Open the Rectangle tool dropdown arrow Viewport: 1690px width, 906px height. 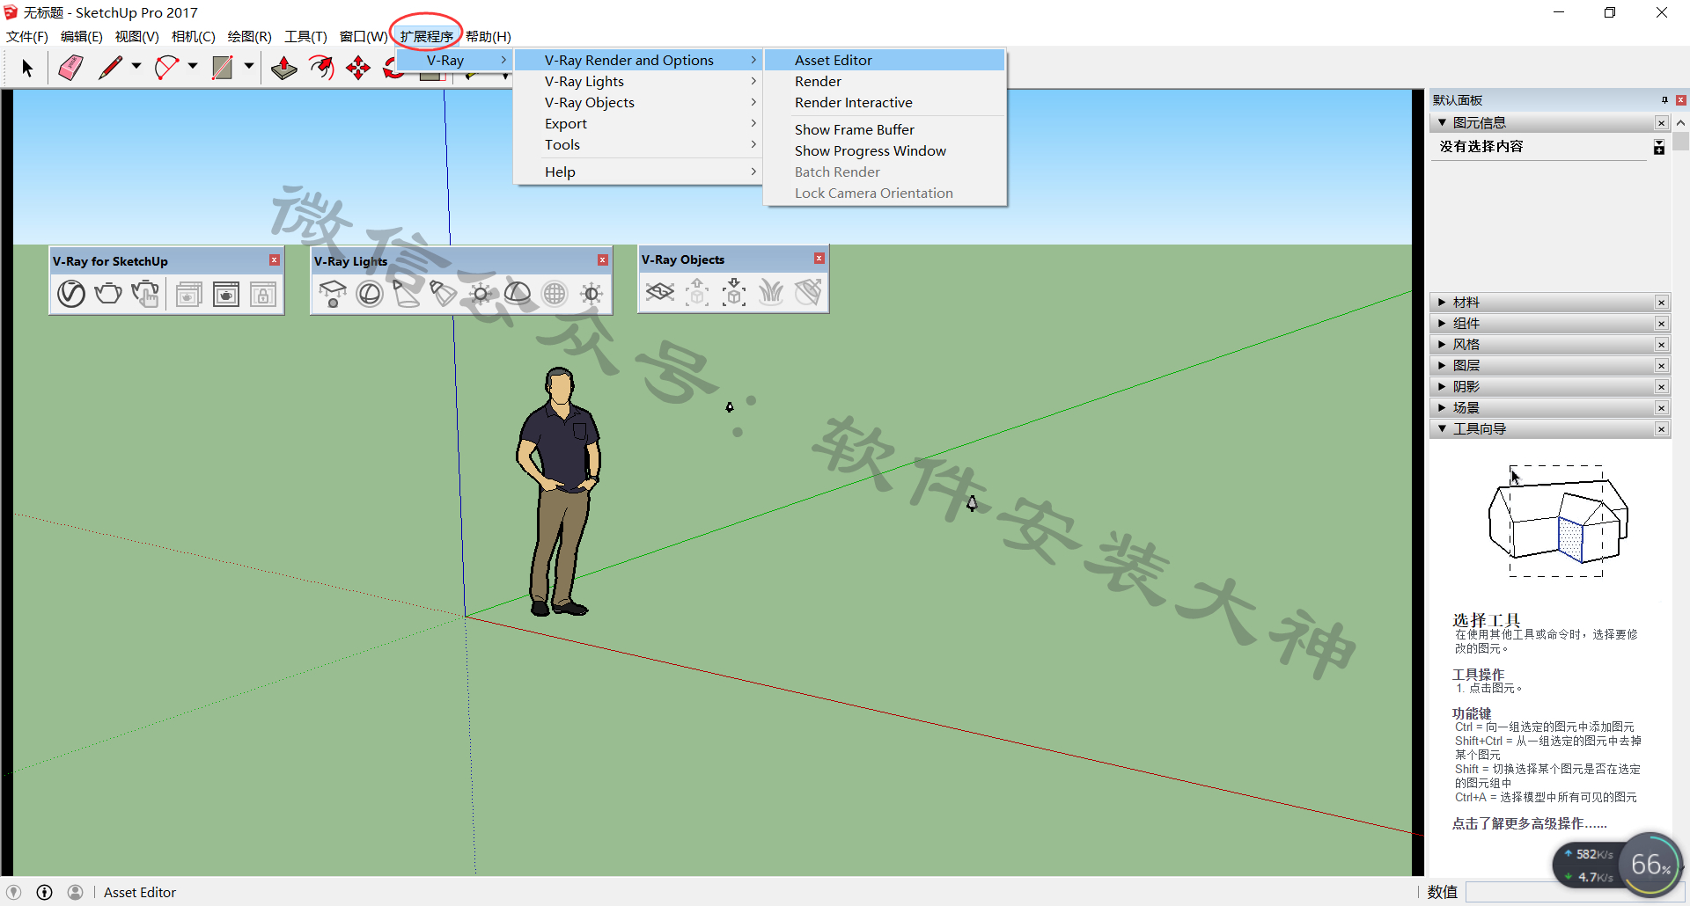pyautogui.click(x=249, y=67)
